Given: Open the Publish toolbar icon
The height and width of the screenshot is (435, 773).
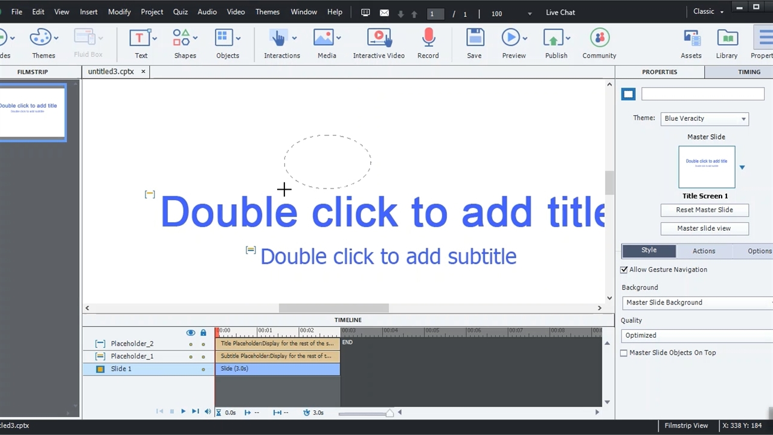Looking at the screenshot, I should 554,39.
